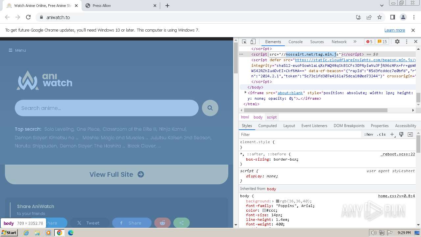Open Chrome profile avatar icon
The image size is (421, 237).
tap(403, 17)
